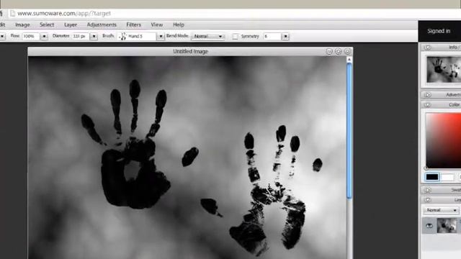Open the View menu
This screenshot has width=461, height=259.
(157, 24)
